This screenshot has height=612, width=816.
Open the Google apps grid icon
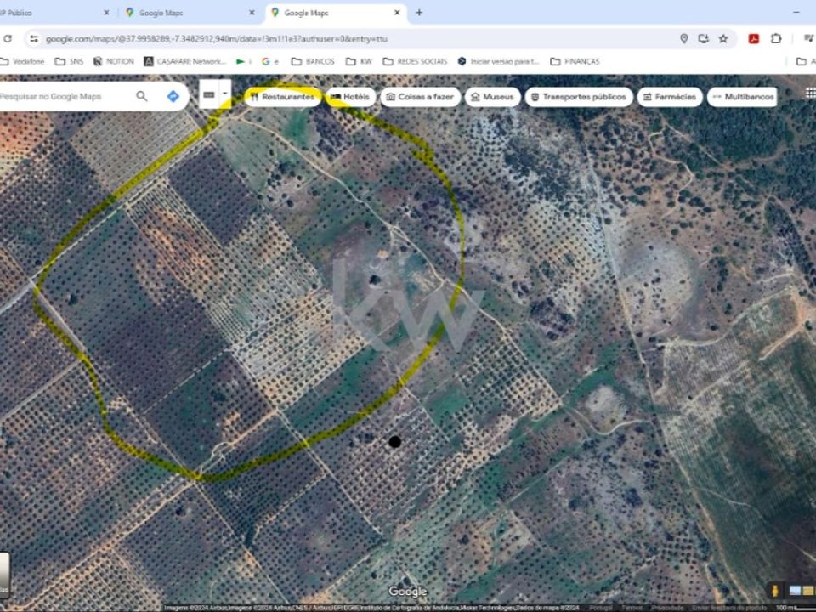click(x=810, y=93)
